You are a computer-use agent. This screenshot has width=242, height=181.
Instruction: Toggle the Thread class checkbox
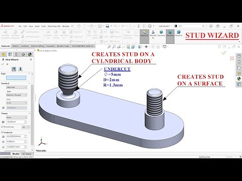click(x=2, y=127)
